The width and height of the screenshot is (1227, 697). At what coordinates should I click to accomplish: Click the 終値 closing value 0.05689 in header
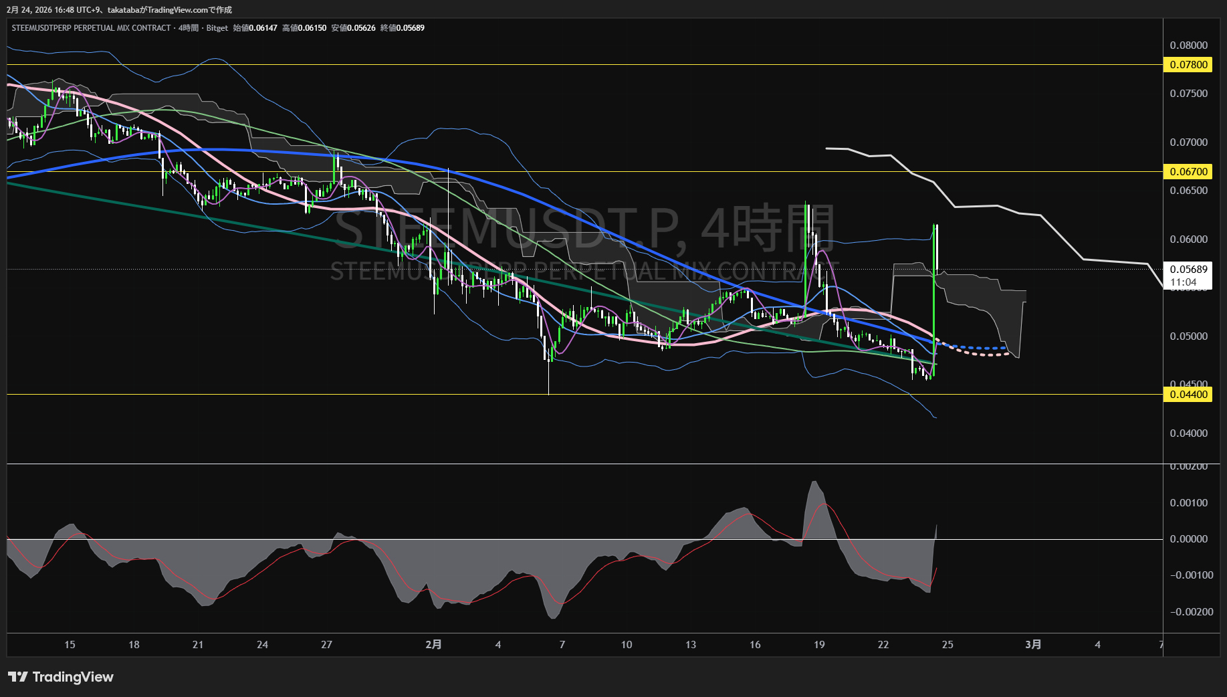click(411, 28)
